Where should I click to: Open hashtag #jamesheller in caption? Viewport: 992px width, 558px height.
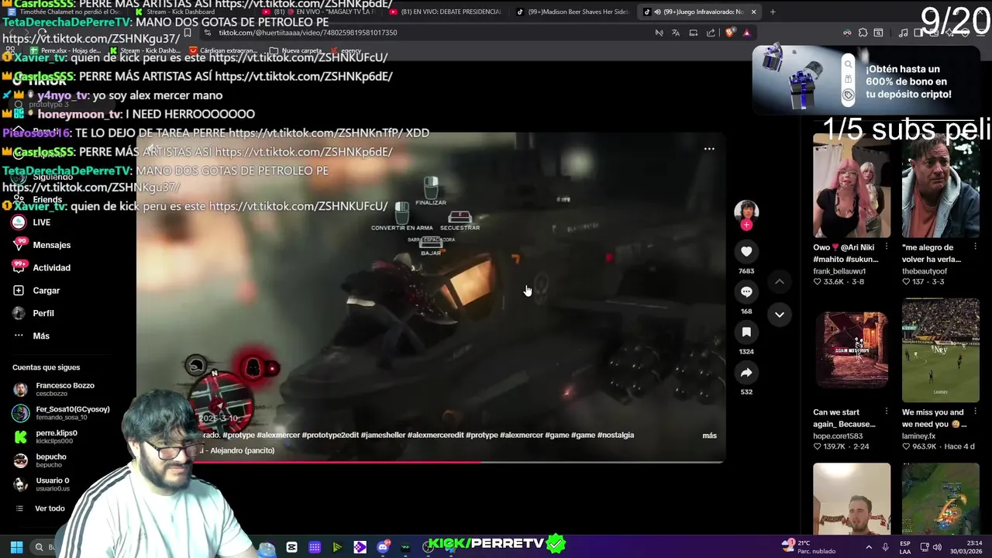pos(383,436)
